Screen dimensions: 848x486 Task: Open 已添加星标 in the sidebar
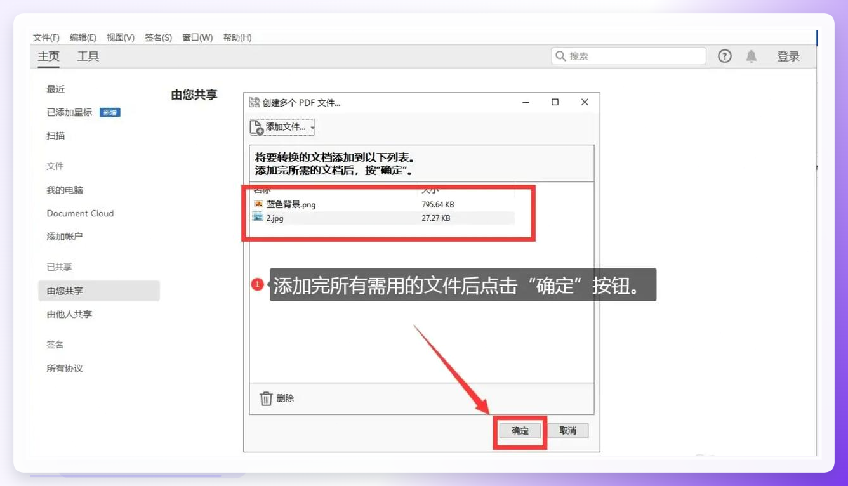pos(69,112)
